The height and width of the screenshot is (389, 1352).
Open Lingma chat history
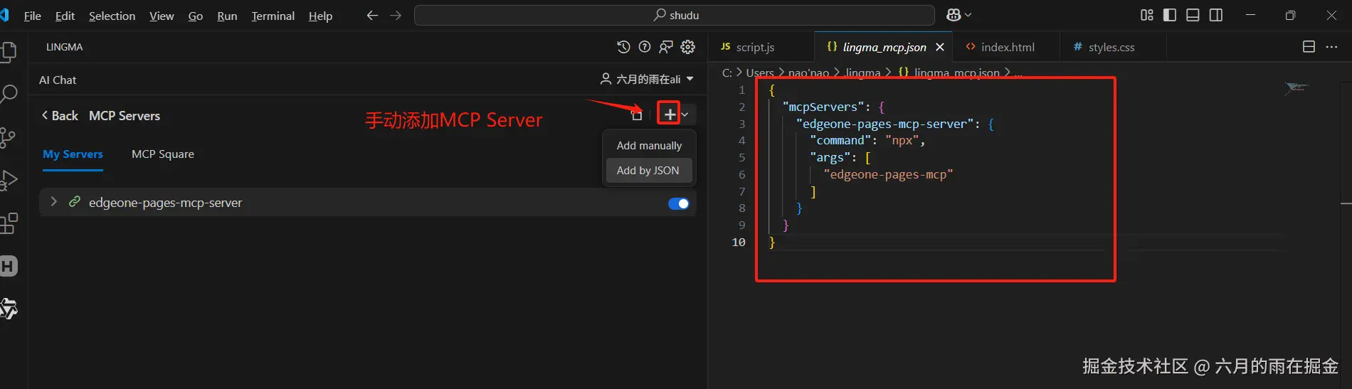[623, 47]
